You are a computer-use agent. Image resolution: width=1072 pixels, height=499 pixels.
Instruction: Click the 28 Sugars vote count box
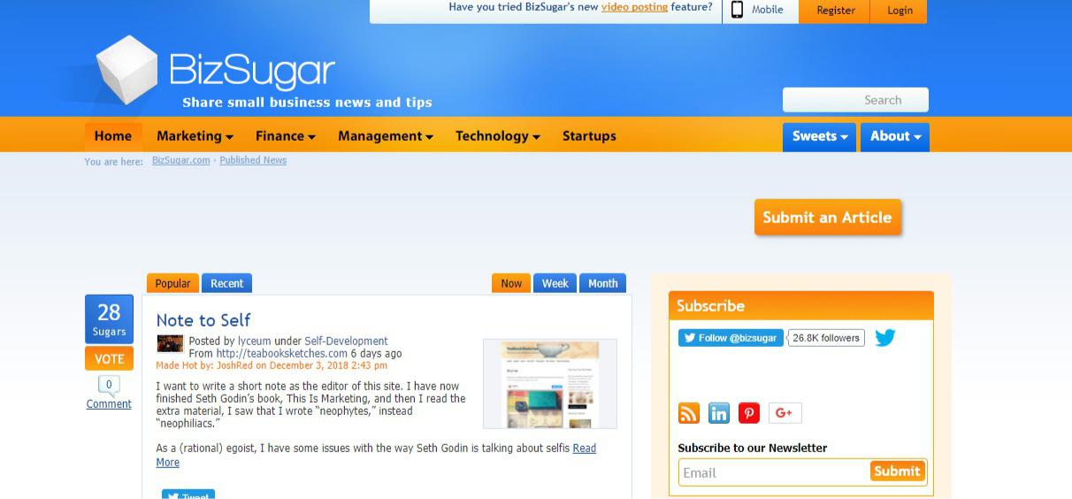(109, 319)
